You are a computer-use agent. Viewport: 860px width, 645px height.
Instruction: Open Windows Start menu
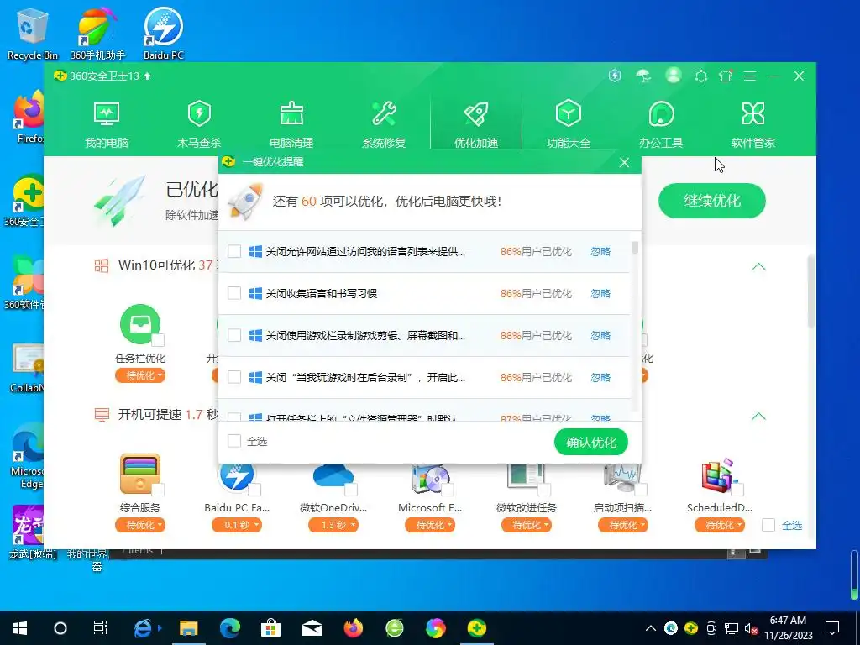[x=20, y=628]
